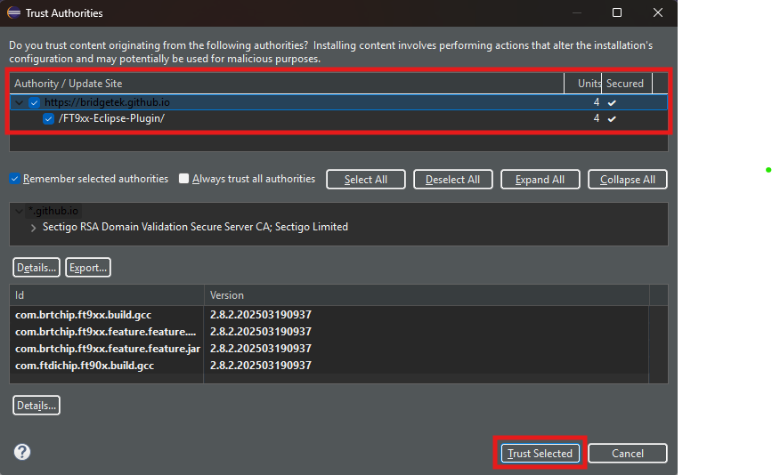Click version cell of com.ftdichip.ft90x.build.gcc
The height and width of the screenshot is (475, 772).
tap(261, 366)
